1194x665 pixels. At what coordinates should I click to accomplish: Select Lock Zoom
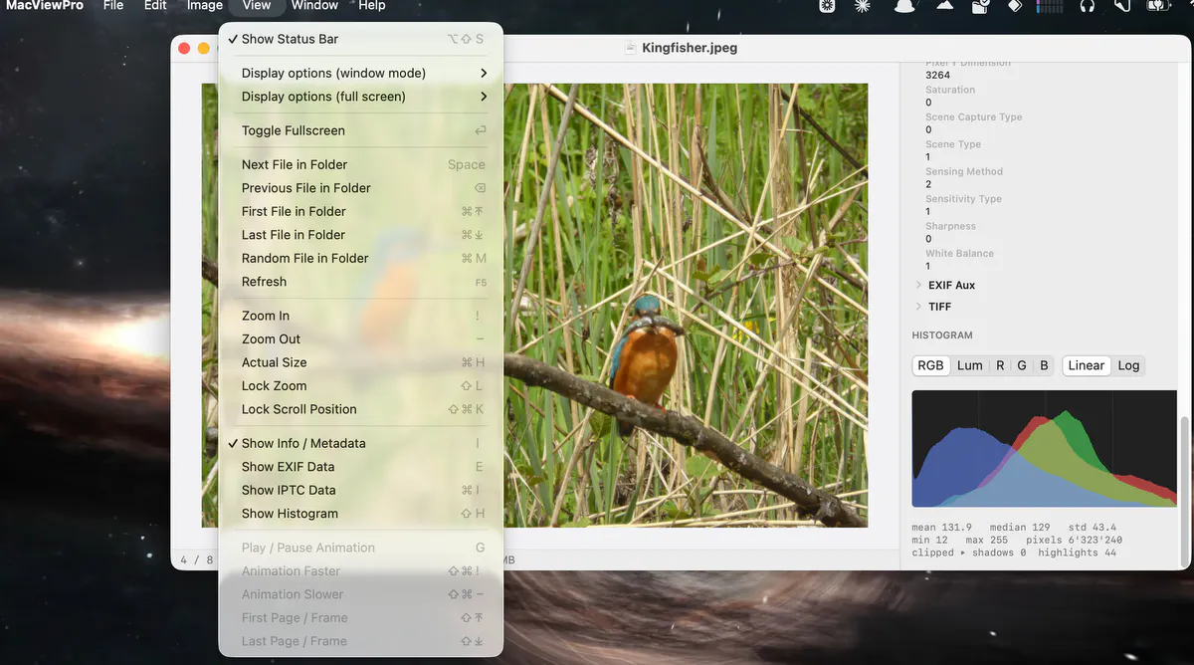361,386
